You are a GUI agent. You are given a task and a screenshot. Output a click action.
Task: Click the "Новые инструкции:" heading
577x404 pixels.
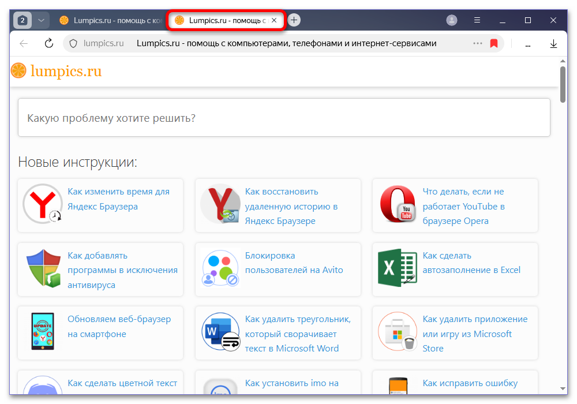coord(78,162)
